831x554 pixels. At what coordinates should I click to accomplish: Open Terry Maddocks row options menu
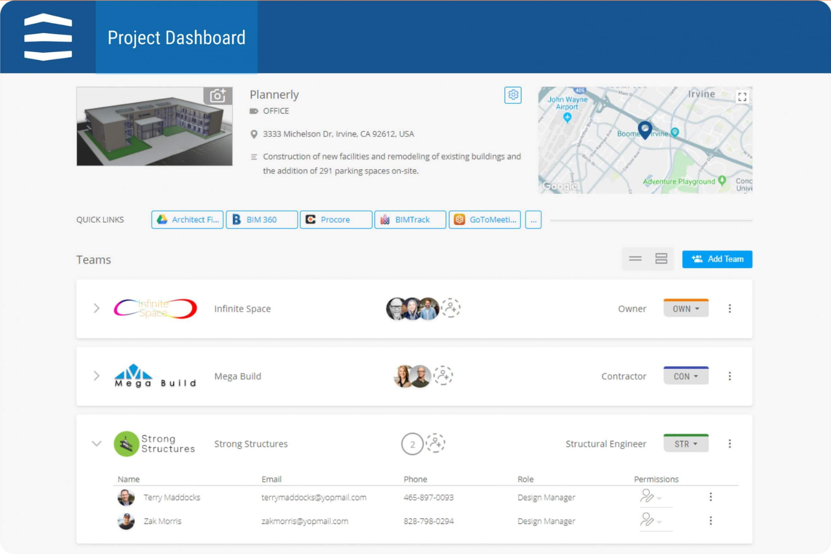click(711, 497)
